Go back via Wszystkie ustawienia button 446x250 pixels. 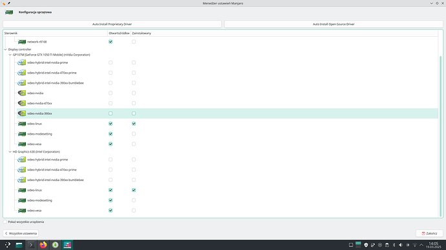click(x=21, y=233)
